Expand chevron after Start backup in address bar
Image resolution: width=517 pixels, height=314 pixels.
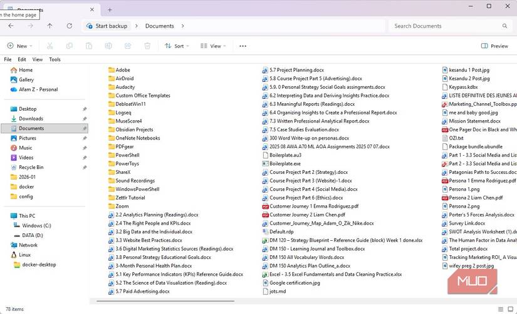point(136,26)
